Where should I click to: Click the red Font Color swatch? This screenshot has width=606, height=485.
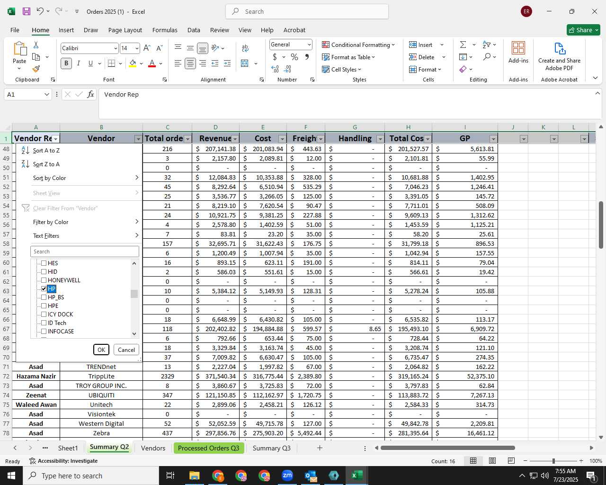[152, 63]
